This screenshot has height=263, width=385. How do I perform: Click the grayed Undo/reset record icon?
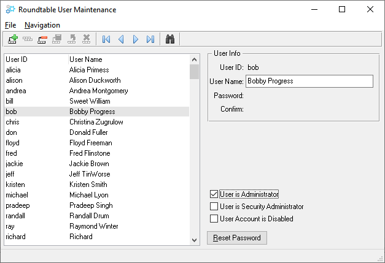[72, 39]
